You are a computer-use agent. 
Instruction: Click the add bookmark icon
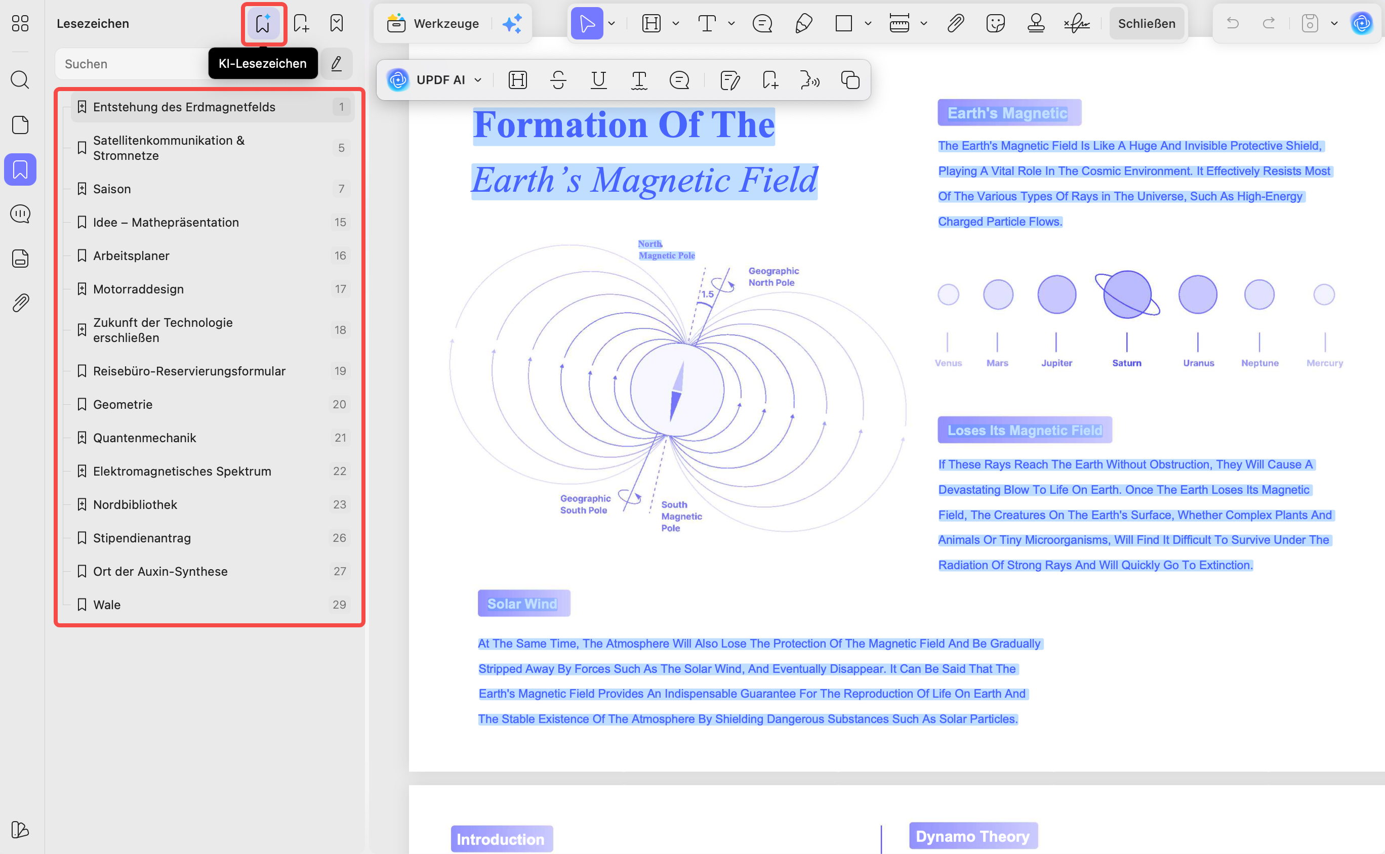[x=301, y=24]
